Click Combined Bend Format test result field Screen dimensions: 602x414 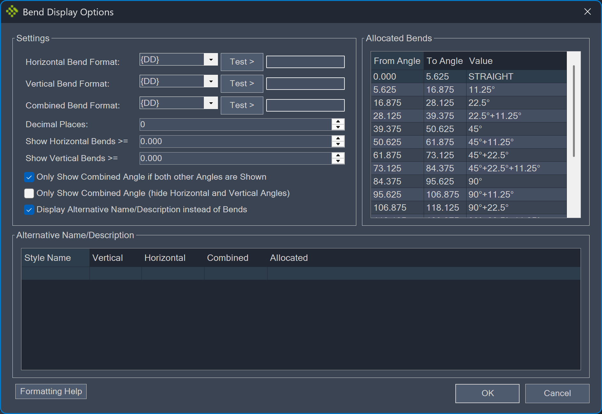305,105
